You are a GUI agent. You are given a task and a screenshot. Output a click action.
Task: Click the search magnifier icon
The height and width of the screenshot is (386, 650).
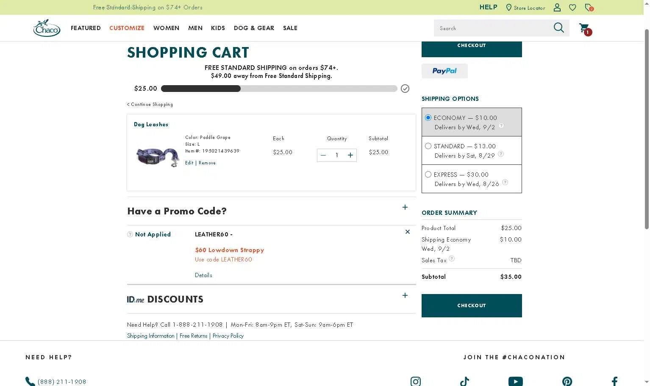pos(559,28)
